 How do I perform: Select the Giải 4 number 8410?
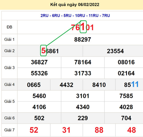click(x=99, y=85)
